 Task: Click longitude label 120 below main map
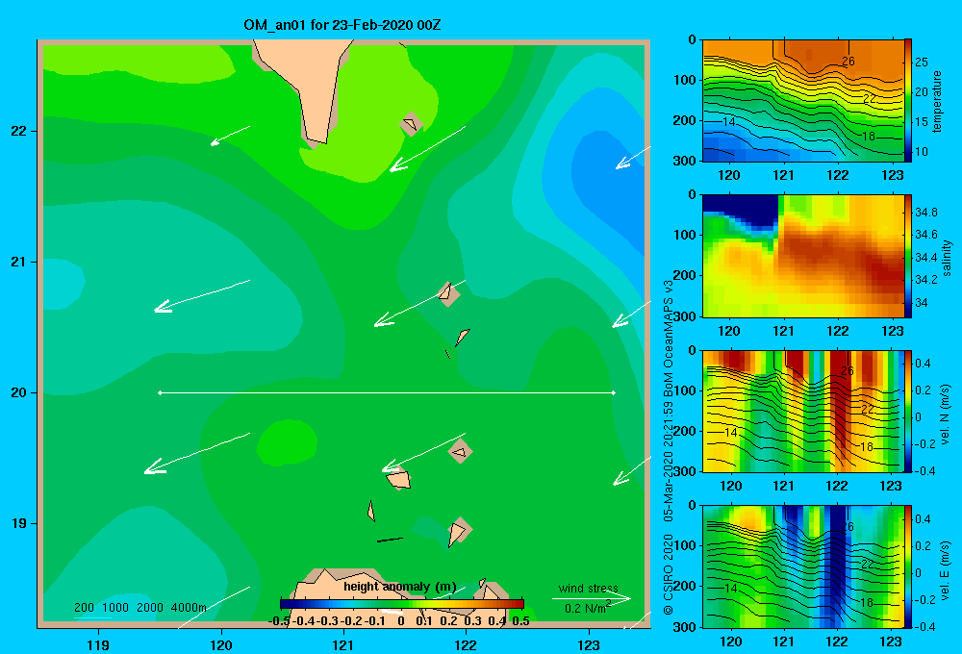tap(221, 644)
